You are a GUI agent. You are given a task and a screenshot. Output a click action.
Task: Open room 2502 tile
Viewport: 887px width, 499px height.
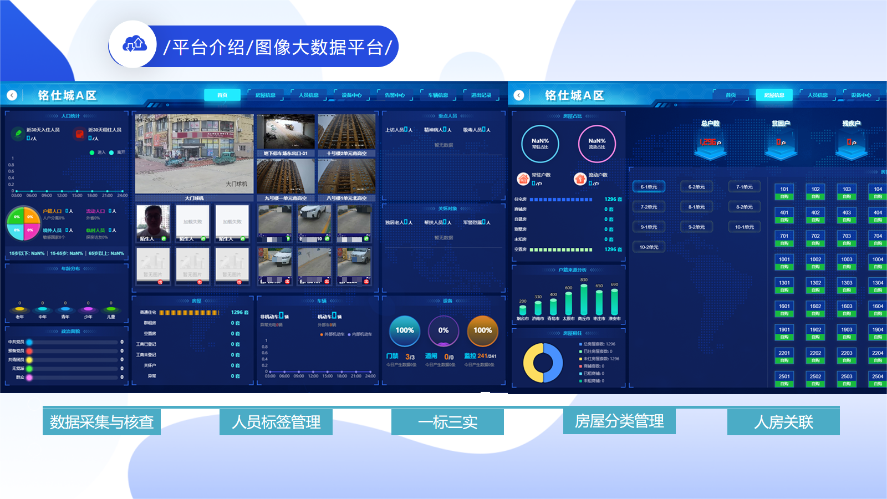pos(815,379)
